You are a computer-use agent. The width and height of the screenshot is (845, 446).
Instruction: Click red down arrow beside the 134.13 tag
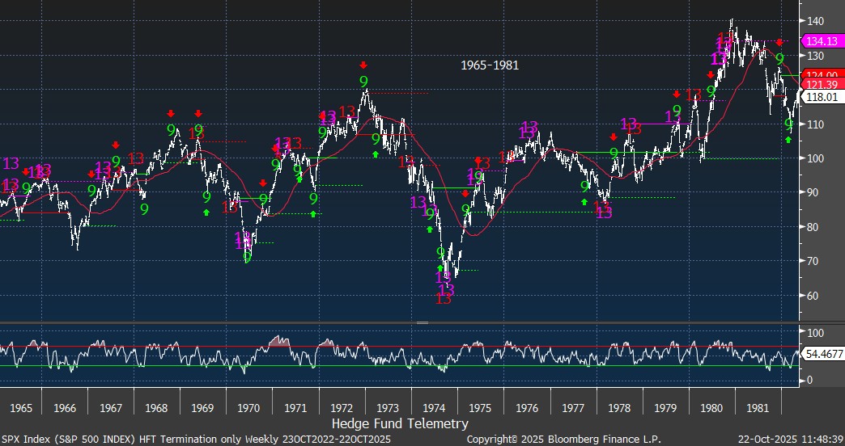(780, 42)
